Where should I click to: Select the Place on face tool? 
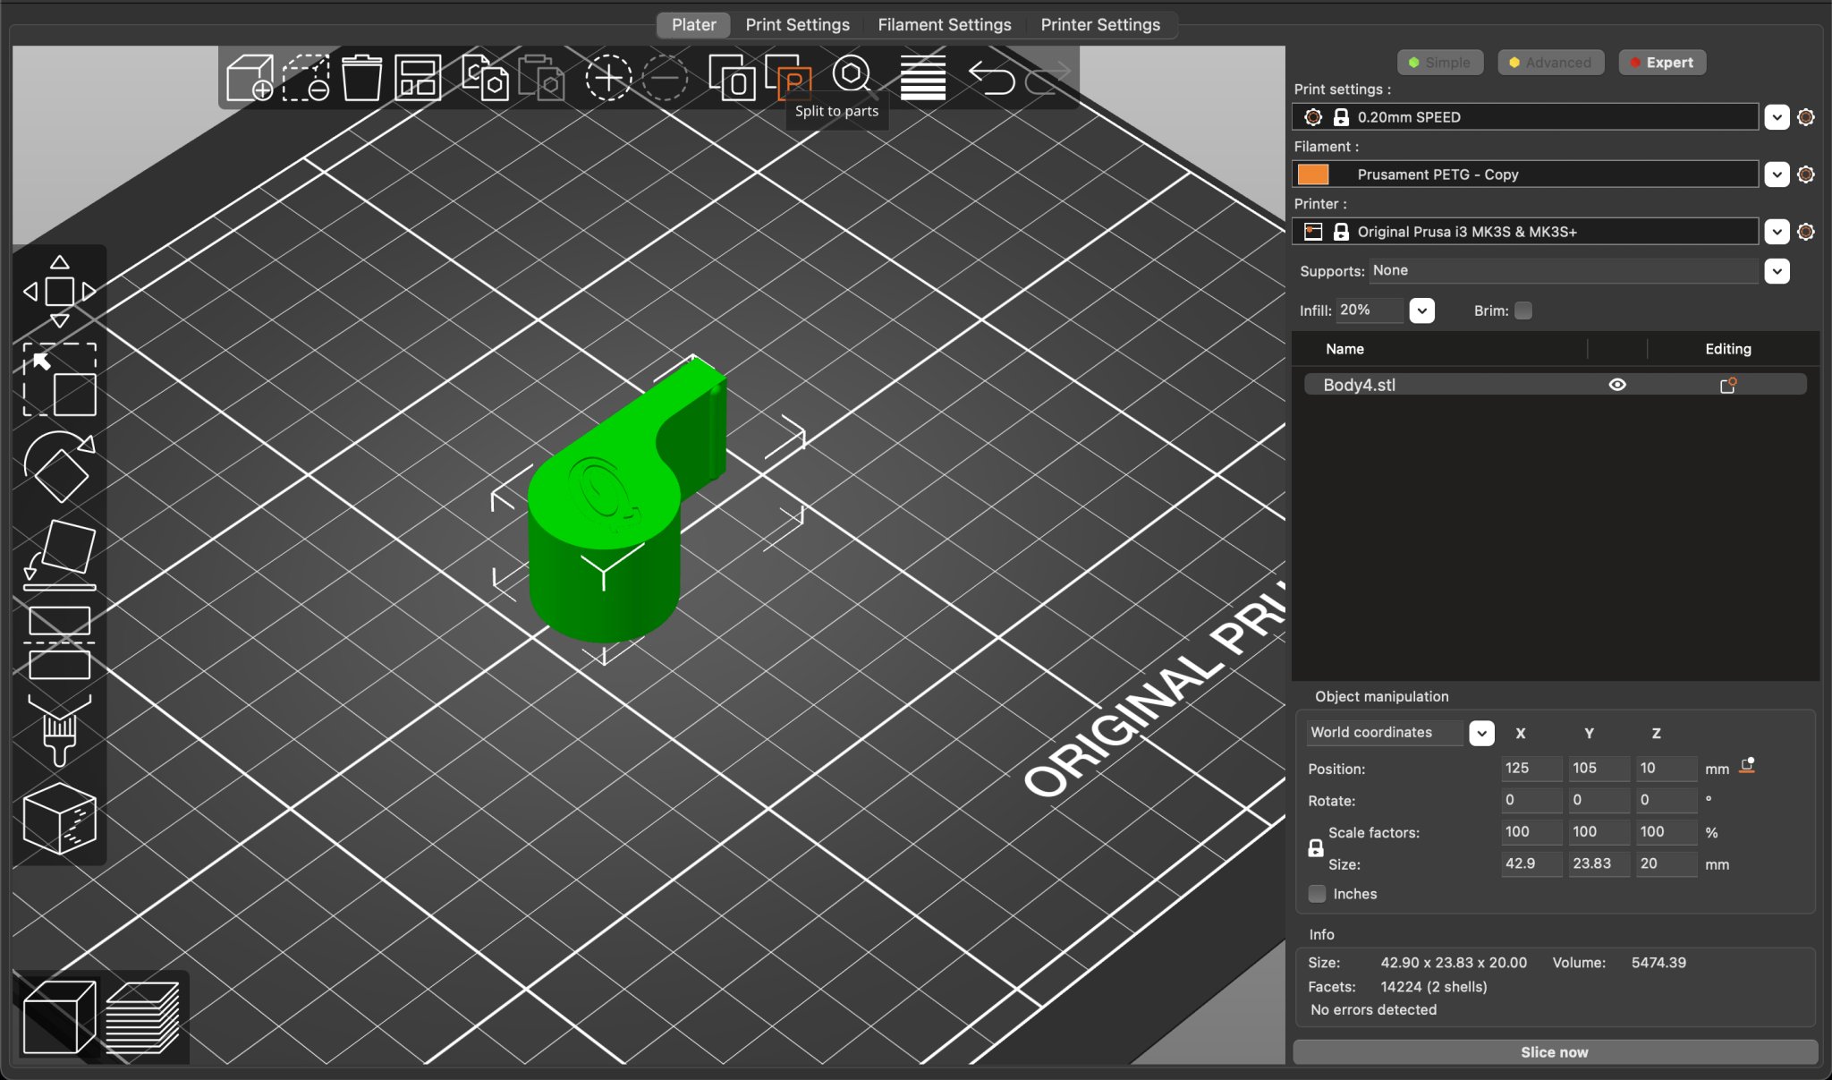(x=59, y=555)
